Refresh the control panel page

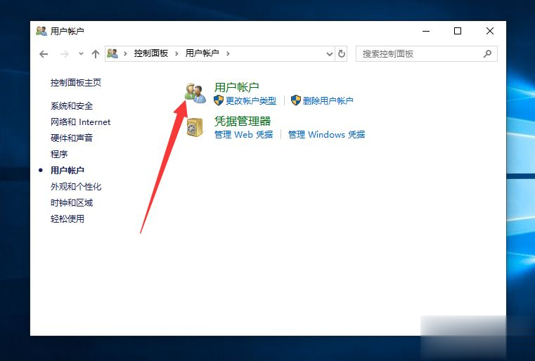point(341,54)
